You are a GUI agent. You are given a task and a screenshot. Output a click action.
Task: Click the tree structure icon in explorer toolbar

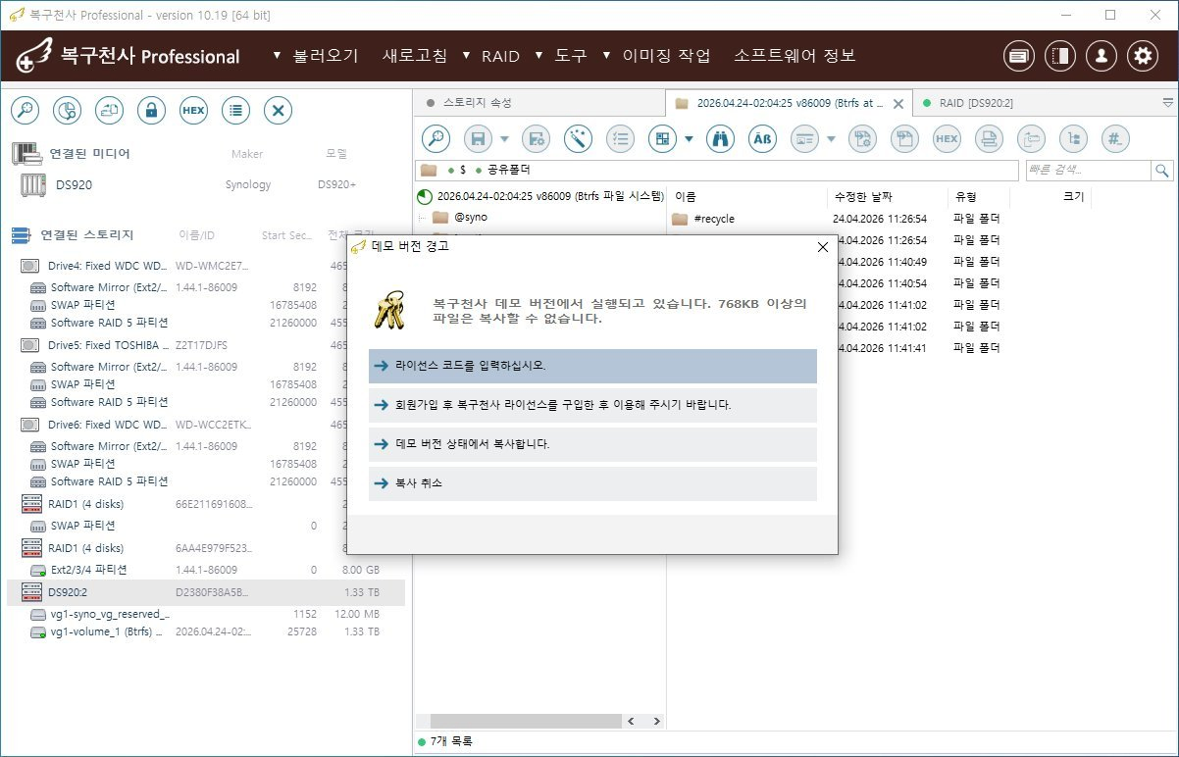pos(1073,139)
